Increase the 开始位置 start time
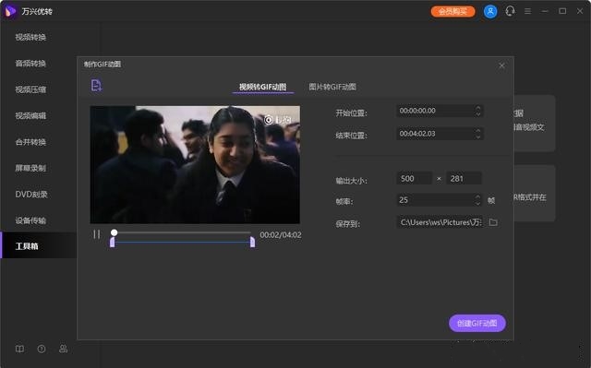The width and height of the screenshot is (591, 368). pos(478,108)
